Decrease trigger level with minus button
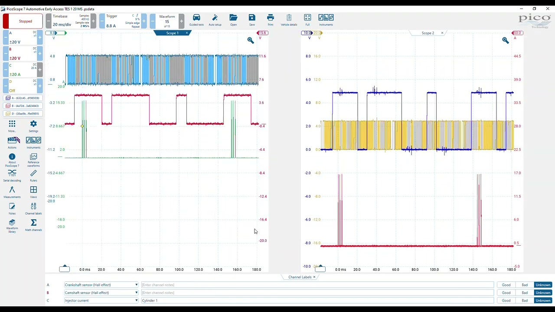555x312 pixels. 102,21
